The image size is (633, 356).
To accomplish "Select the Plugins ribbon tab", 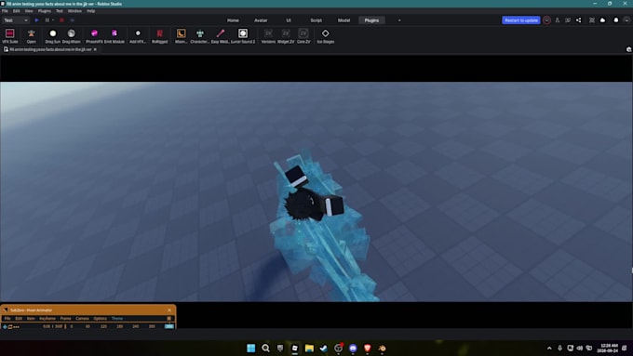I will pos(371,20).
